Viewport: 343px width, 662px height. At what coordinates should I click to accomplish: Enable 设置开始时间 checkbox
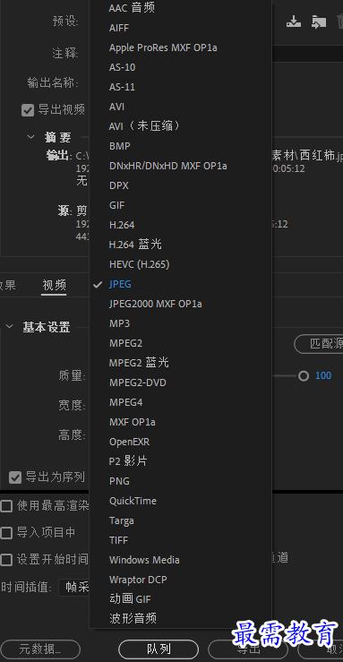tap(6, 560)
